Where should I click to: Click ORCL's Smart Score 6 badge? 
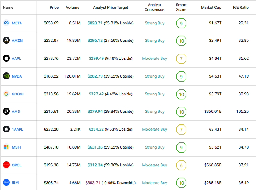point(181,165)
